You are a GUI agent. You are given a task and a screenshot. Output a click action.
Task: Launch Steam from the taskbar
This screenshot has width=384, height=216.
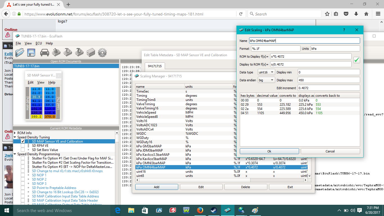click(x=214, y=210)
